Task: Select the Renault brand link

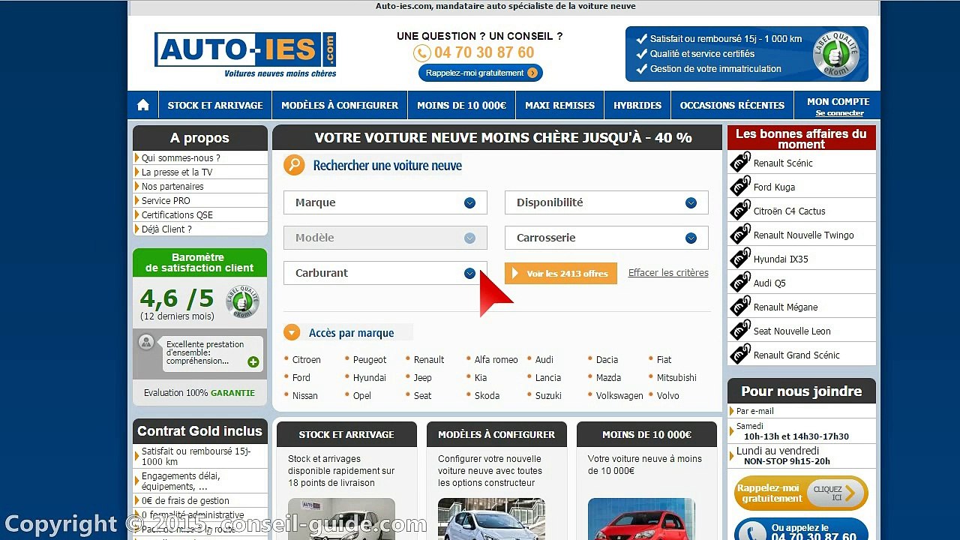Action: pyautogui.click(x=429, y=360)
